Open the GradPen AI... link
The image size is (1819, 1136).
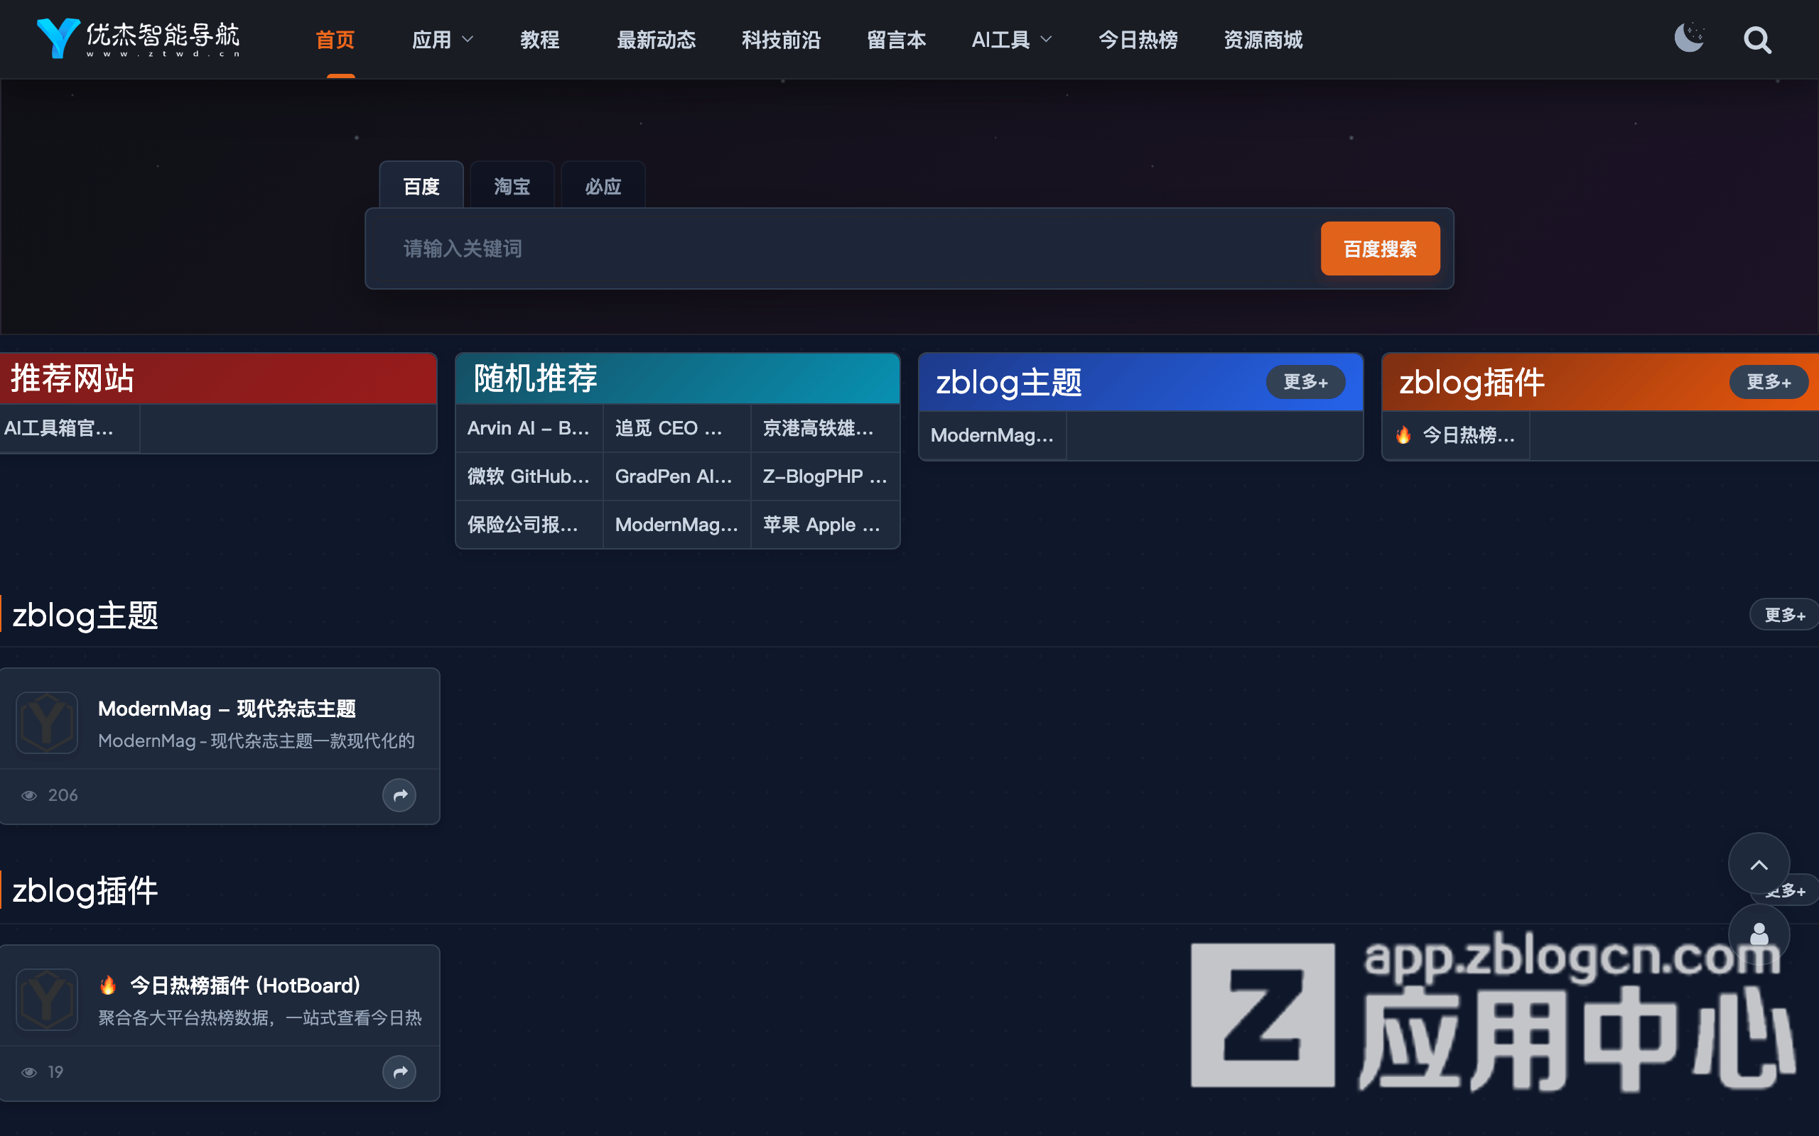point(674,476)
